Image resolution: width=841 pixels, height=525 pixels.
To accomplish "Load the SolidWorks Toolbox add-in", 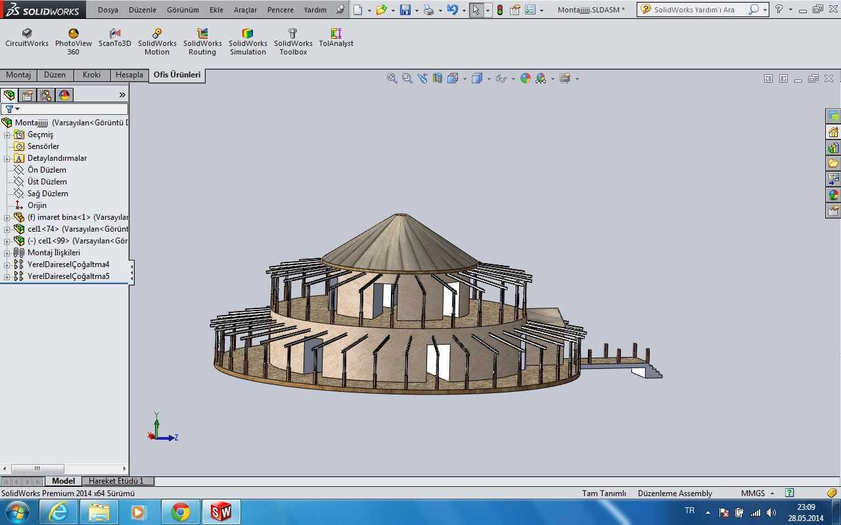I will (x=293, y=42).
